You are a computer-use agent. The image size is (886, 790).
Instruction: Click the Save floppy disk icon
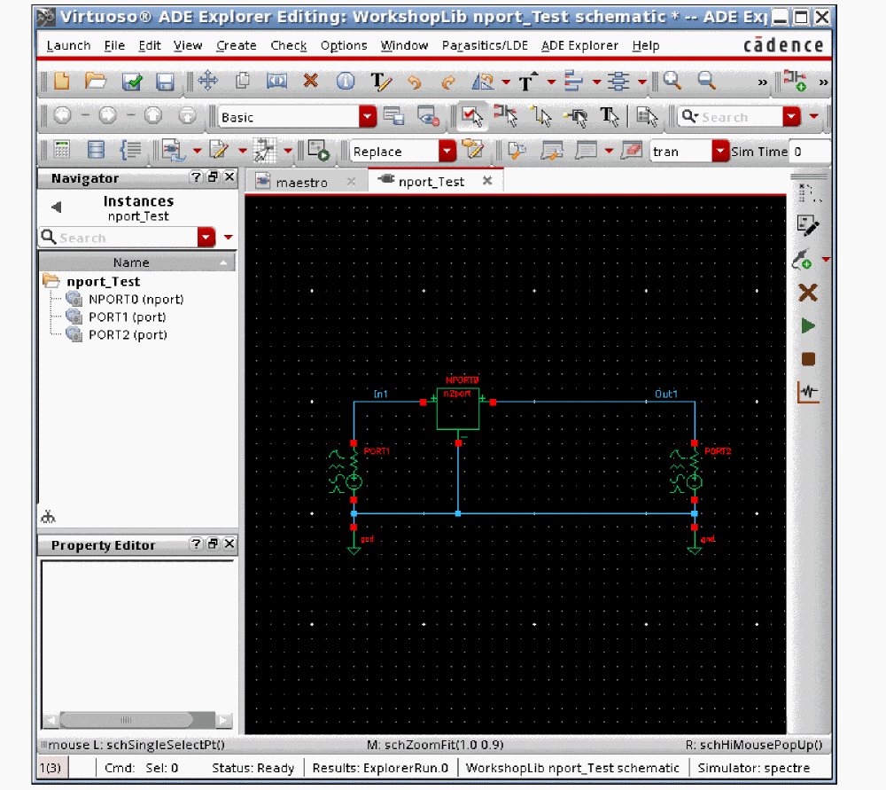point(165,82)
